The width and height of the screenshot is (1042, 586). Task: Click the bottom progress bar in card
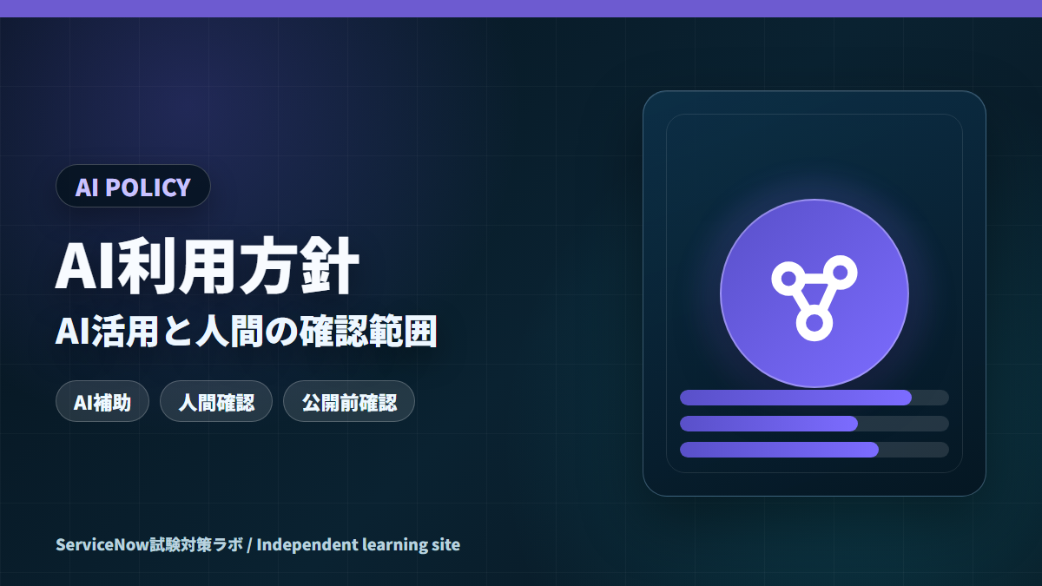point(814,450)
